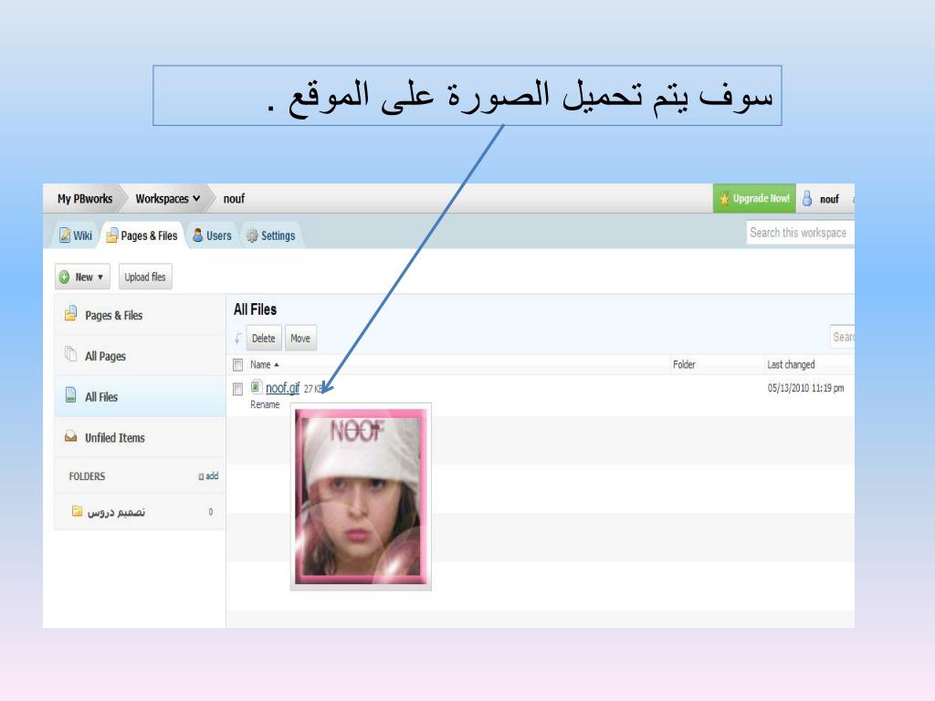Screen dimensions: 935x701
Task: Open the nouf workspace breadcrumb
Action: pos(234,198)
